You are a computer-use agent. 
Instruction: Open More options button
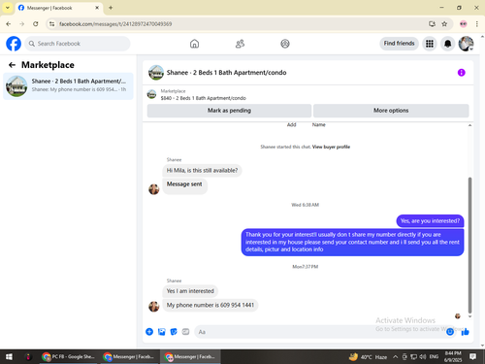[391, 111]
